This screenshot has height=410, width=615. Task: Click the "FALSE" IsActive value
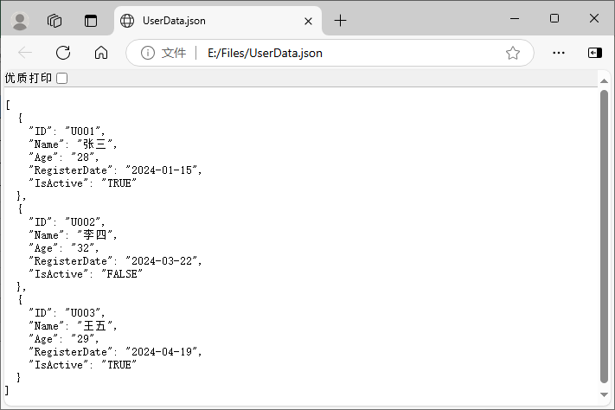coord(122,274)
